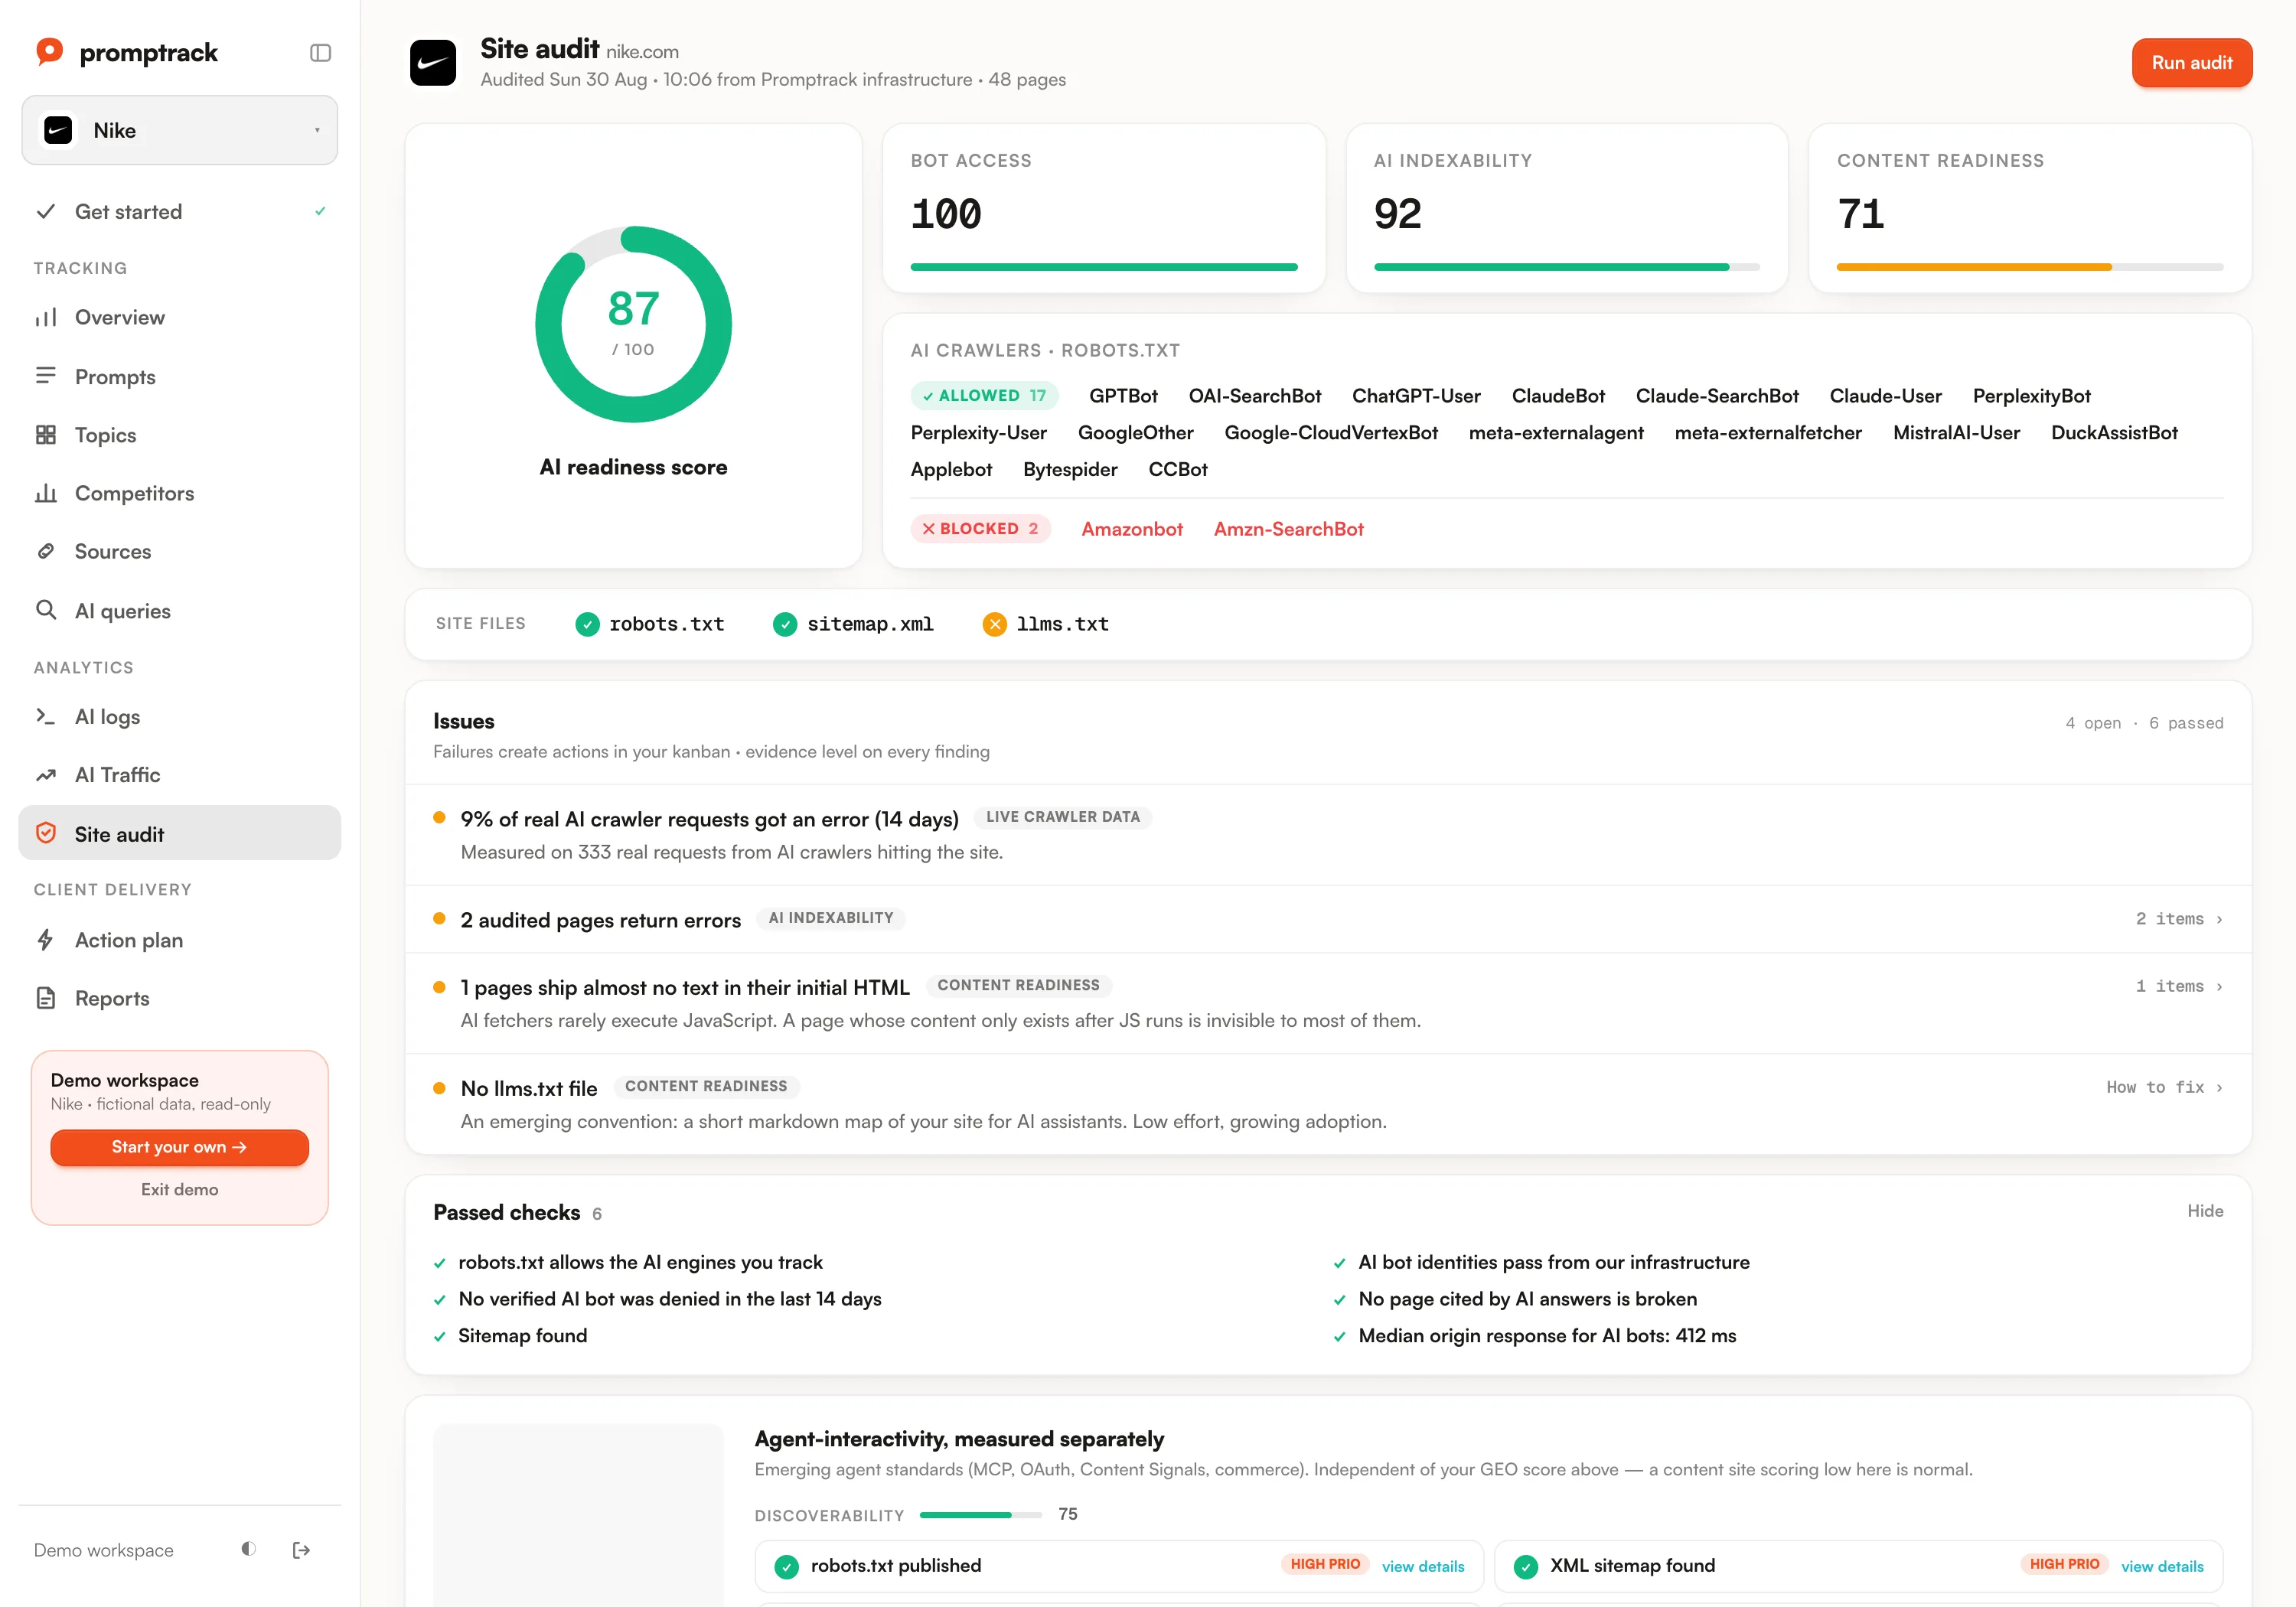This screenshot has height=1607, width=2296.
Task: Click green check icon on robots.txt published
Action: tap(787, 1567)
